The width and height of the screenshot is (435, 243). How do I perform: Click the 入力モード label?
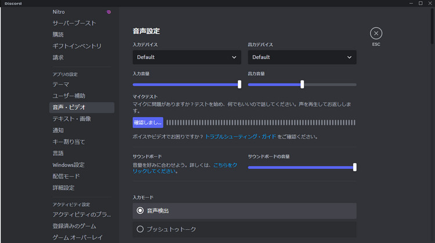[x=143, y=197]
